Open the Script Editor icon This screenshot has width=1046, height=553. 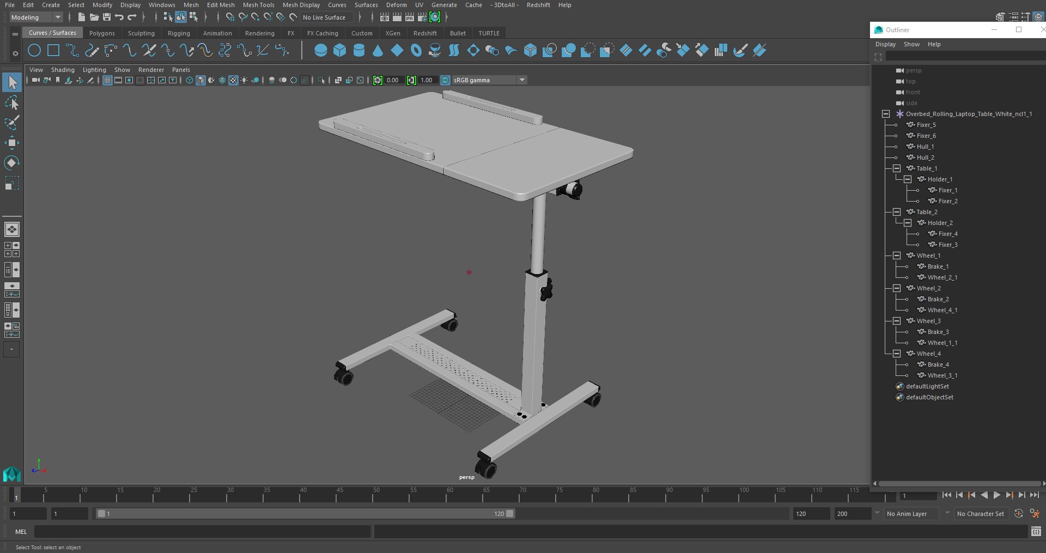(1036, 531)
